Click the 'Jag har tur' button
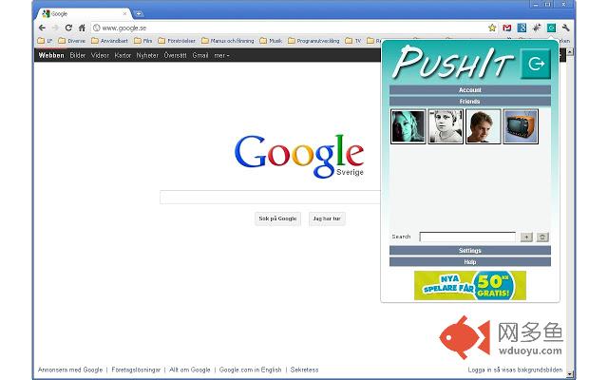 [327, 218]
